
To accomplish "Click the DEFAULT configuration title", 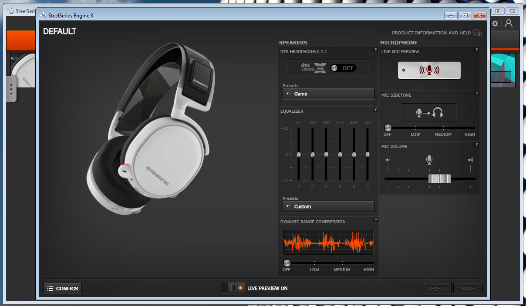I will pos(60,31).
